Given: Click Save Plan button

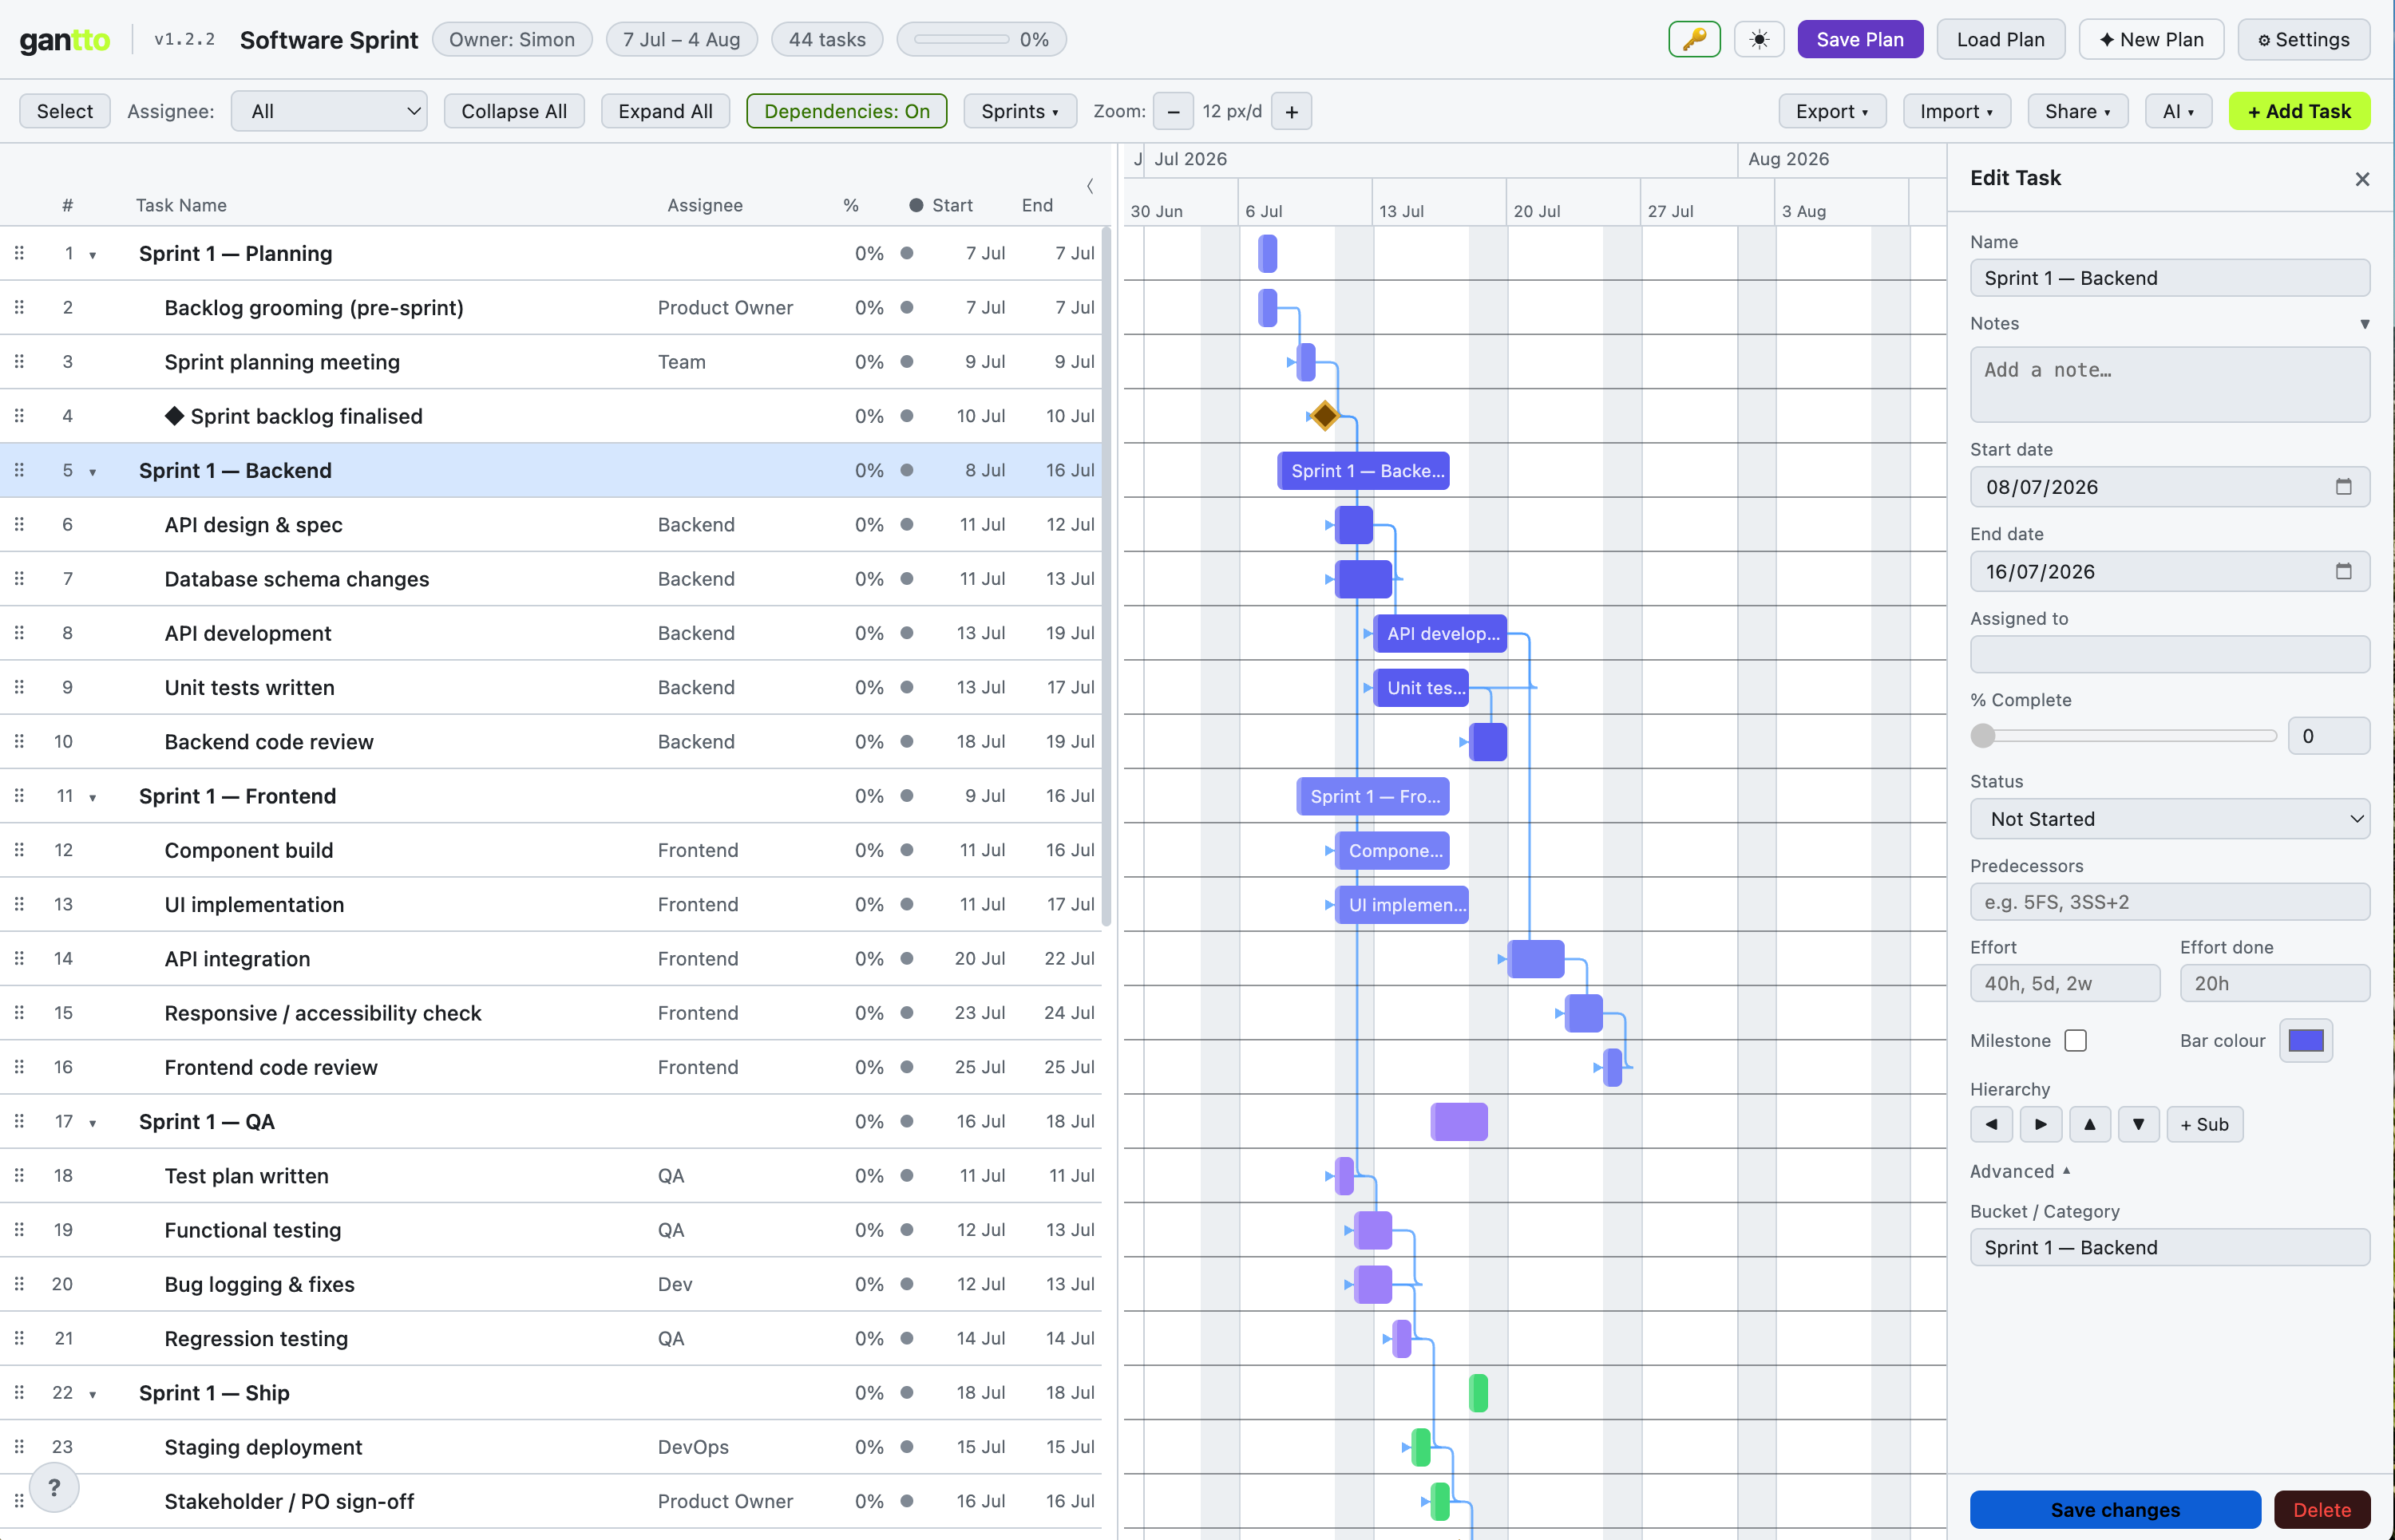Looking at the screenshot, I should point(1860,40).
